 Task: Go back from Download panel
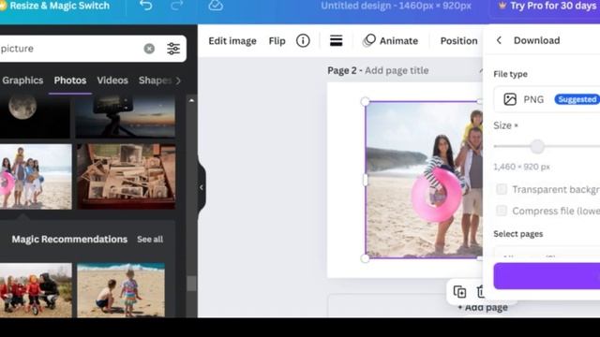click(x=499, y=40)
